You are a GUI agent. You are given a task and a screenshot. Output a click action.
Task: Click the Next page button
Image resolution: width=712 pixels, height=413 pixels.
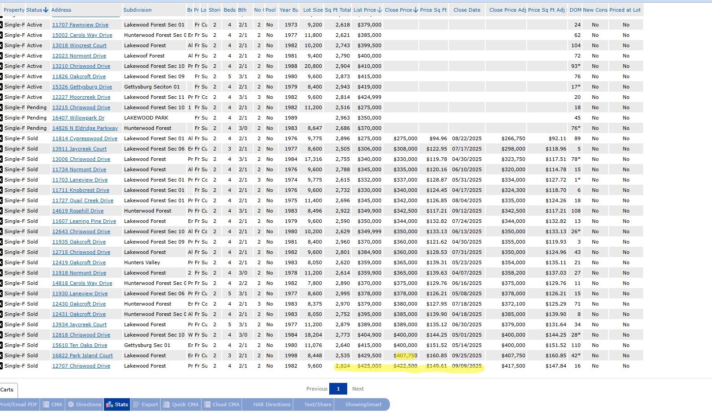358,389
